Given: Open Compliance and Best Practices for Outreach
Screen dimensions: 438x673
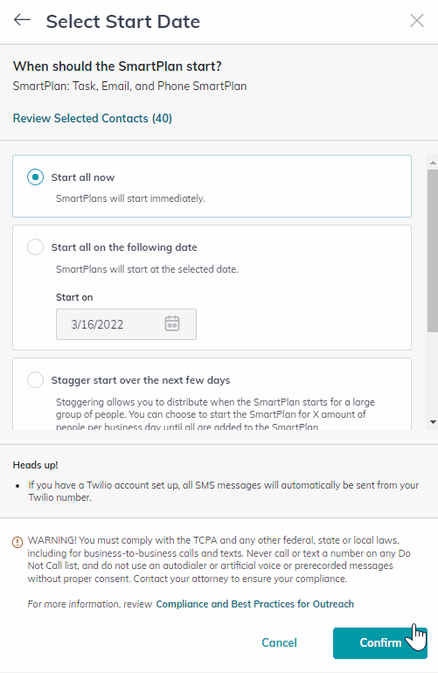Looking at the screenshot, I should coord(255,604).
